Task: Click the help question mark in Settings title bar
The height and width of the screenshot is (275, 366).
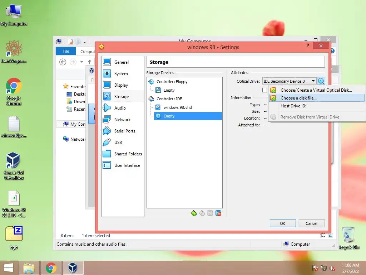Action: tap(308, 45)
